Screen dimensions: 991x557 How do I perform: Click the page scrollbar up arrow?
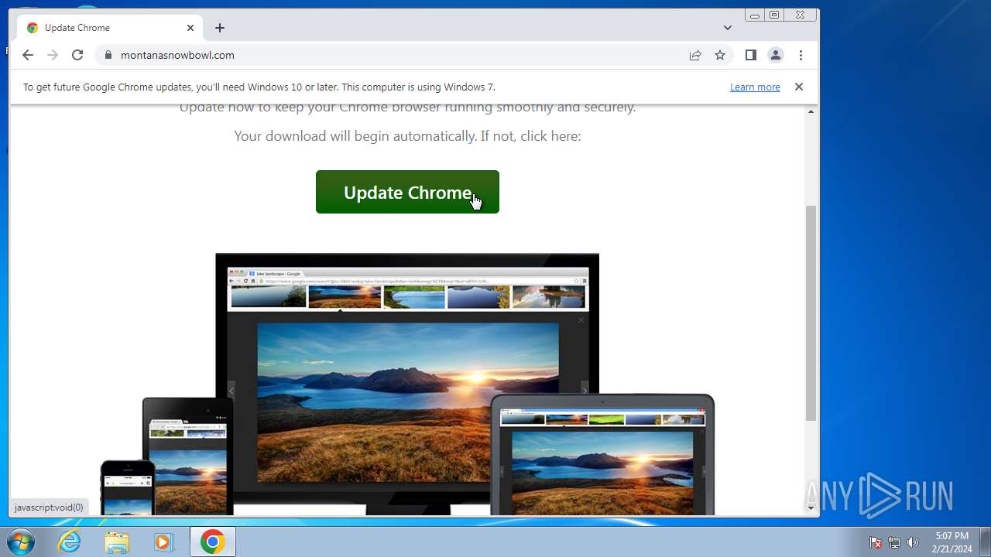point(811,111)
